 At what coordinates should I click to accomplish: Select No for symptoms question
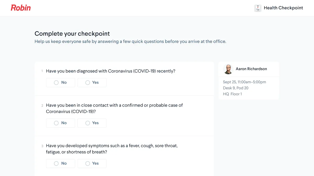click(60, 163)
